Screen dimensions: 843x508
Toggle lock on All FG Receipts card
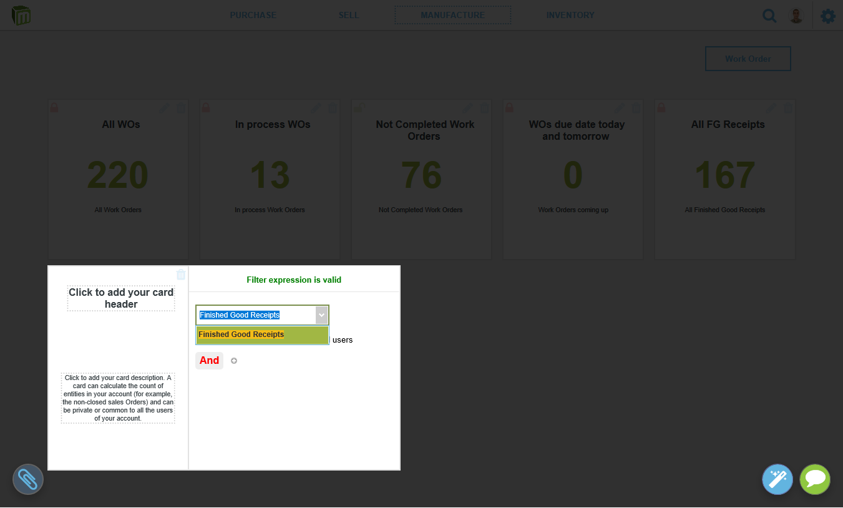[x=661, y=108]
